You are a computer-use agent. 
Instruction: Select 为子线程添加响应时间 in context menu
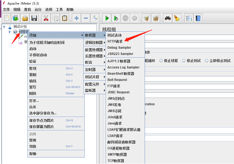click(x=55, y=42)
